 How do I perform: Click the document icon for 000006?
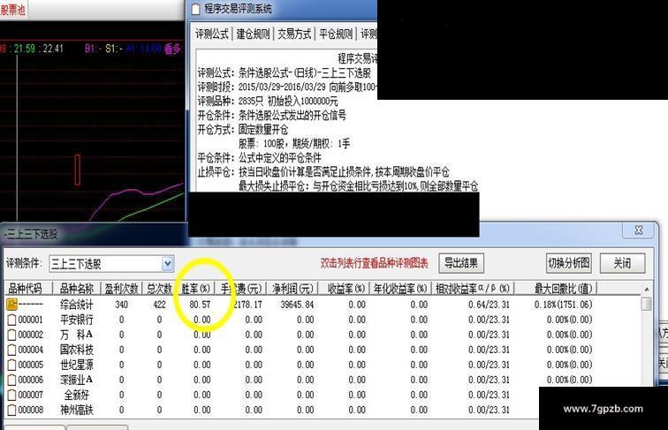[12, 380]
